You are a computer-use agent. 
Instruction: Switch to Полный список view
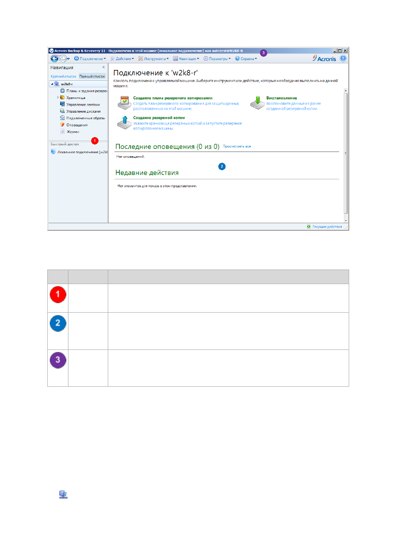(92, 77)
